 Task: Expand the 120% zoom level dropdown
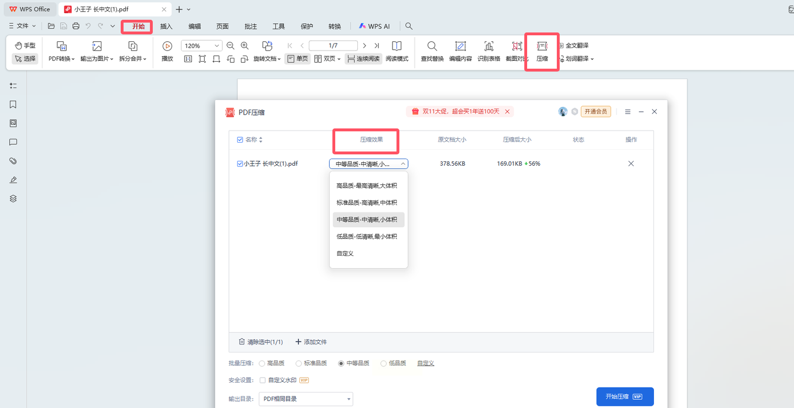(217, 46)
